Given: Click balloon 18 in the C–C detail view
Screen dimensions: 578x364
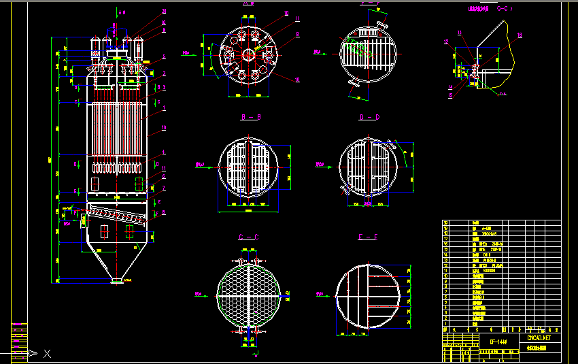Looking at the screenshot, I should tap(520, 35).
